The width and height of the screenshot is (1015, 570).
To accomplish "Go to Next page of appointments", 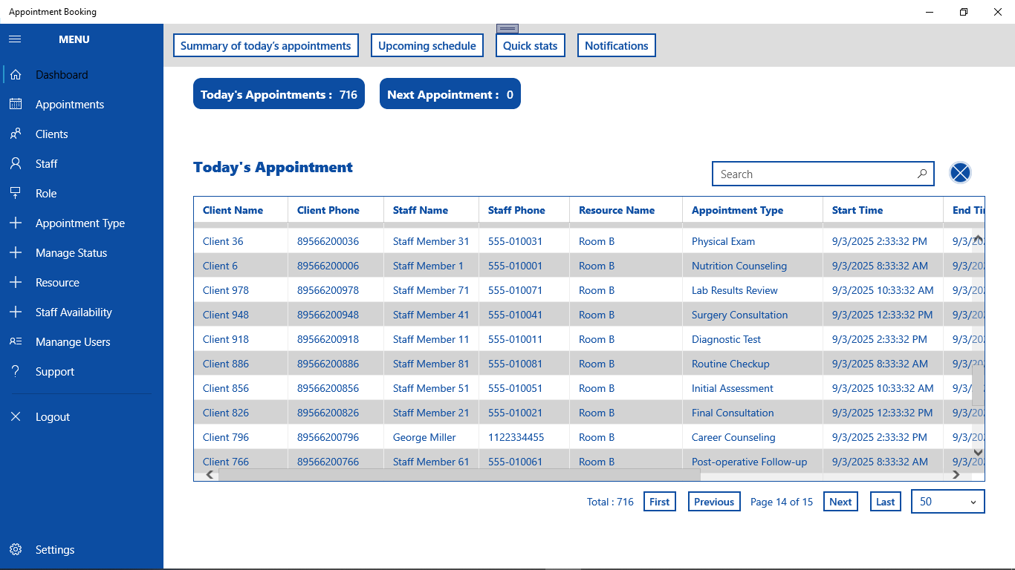I will tap(840, 502).
